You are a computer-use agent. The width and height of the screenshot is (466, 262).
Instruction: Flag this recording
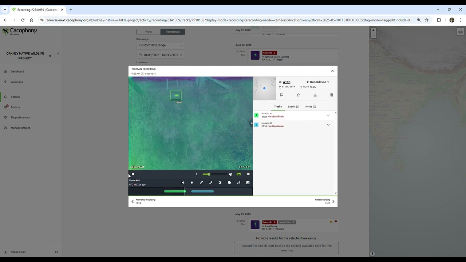pos(281,95)
